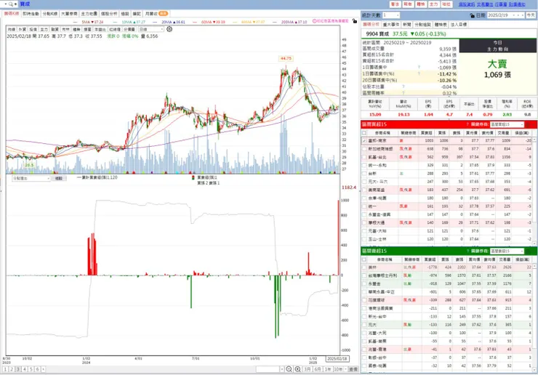Go to chart page 3
Viewport: 538px width, 375px height.
(x=18, y=369)
